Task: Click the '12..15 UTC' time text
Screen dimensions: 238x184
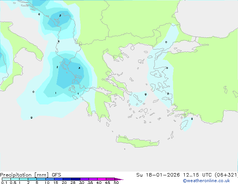Action: (197, 175)
